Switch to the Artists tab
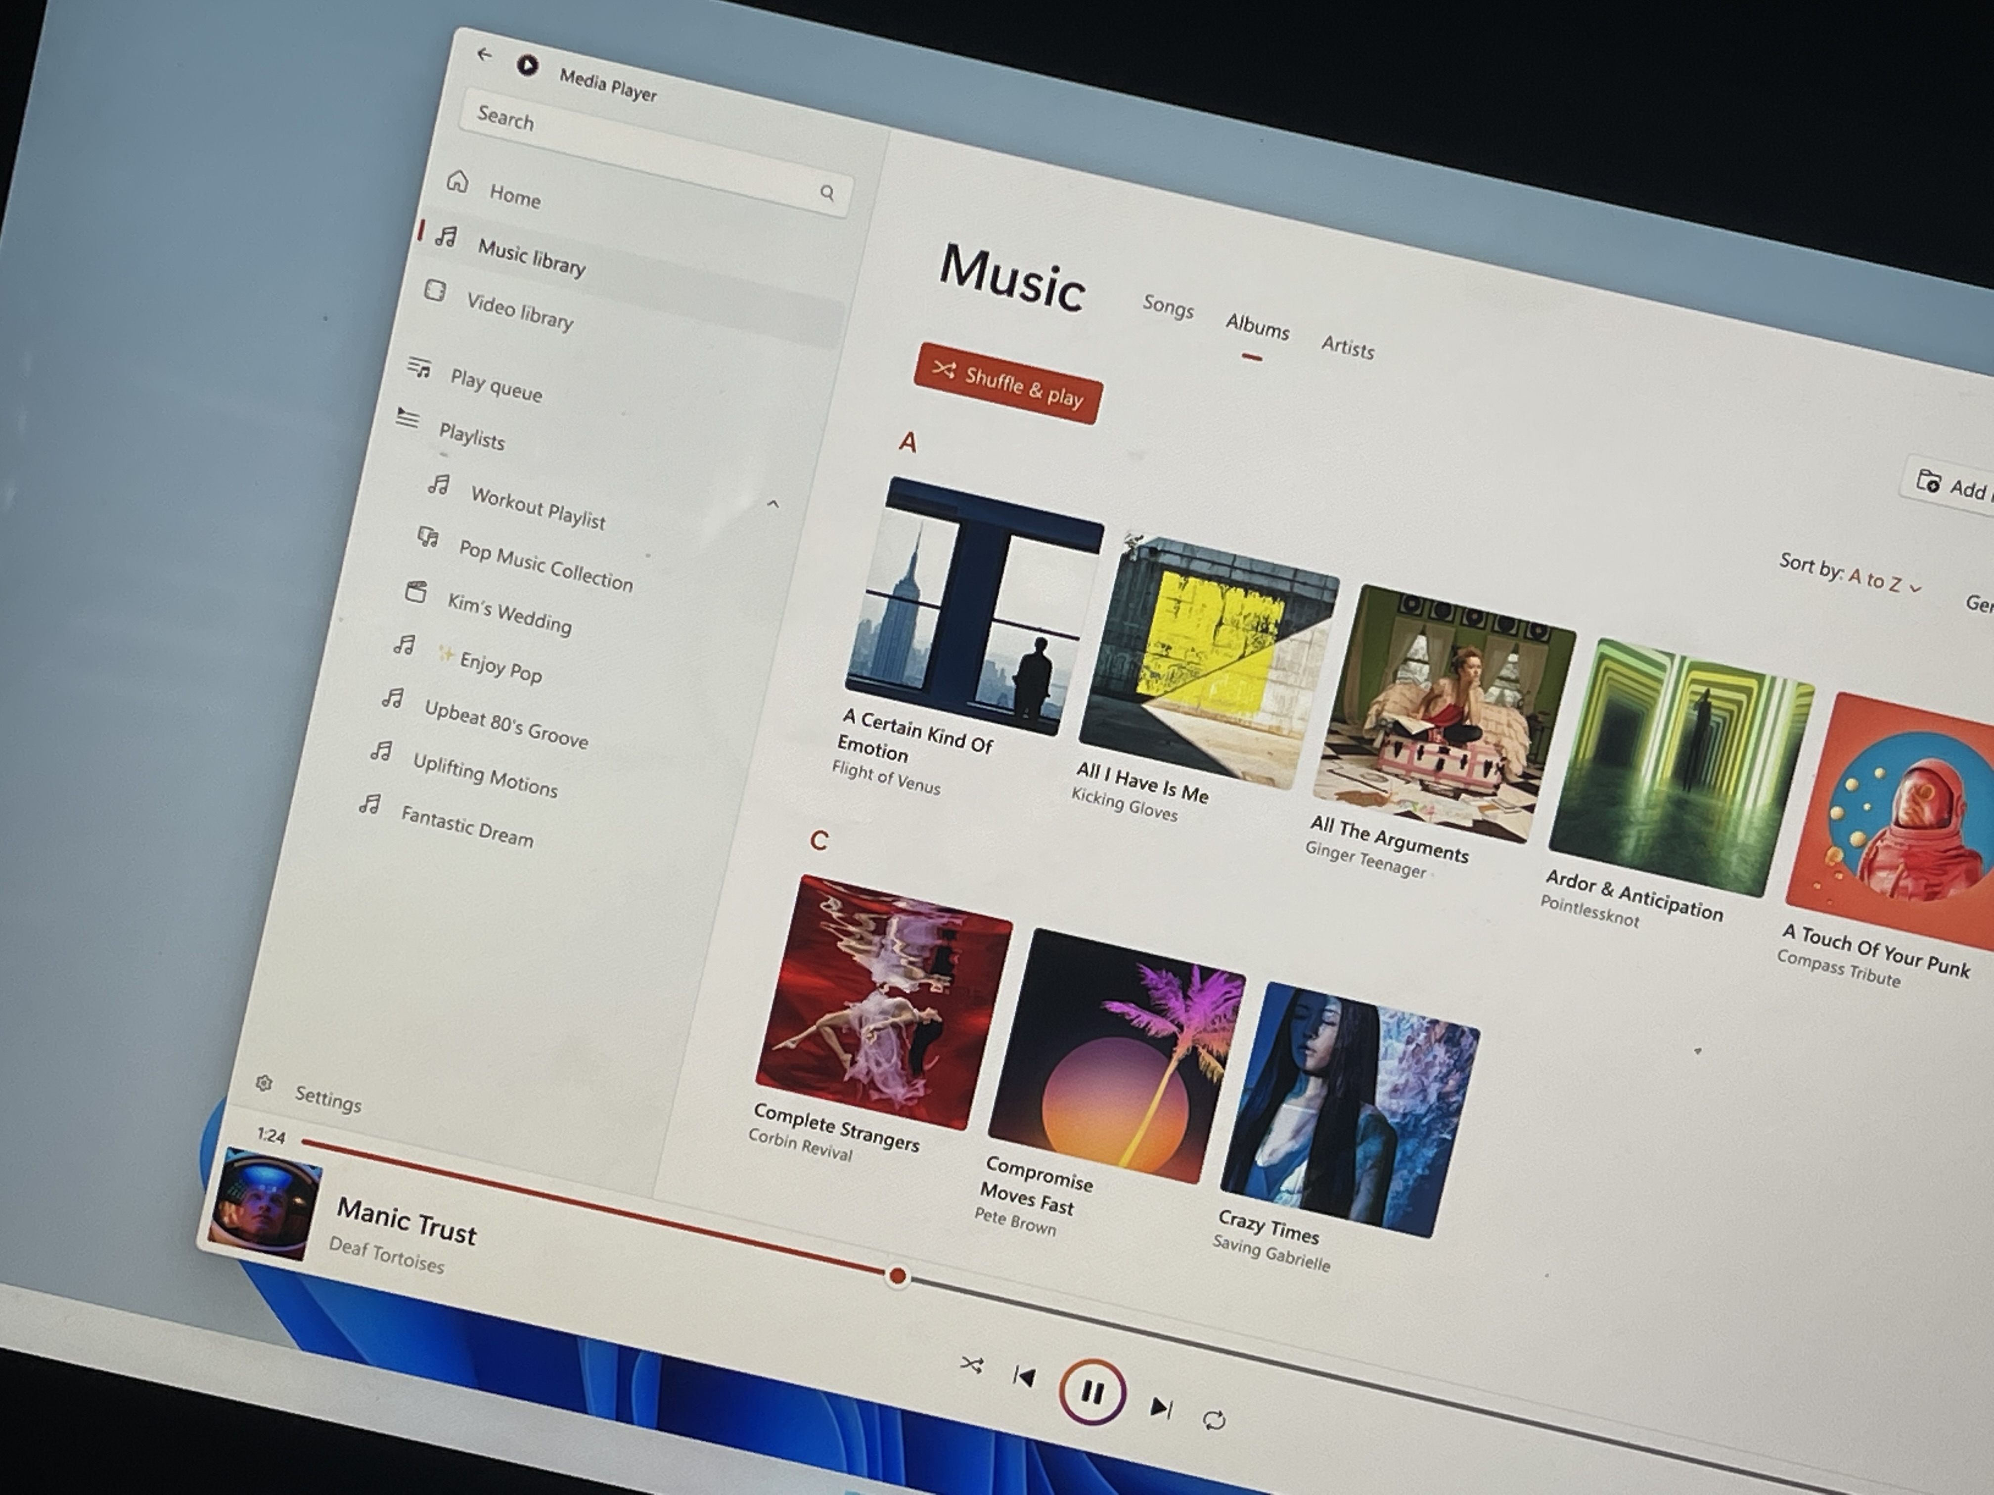This screenshot has height=1495, width=1994. point(1347,347)
